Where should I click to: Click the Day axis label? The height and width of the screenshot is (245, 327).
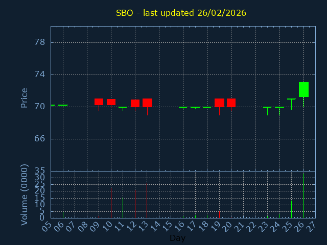(177, 238)
